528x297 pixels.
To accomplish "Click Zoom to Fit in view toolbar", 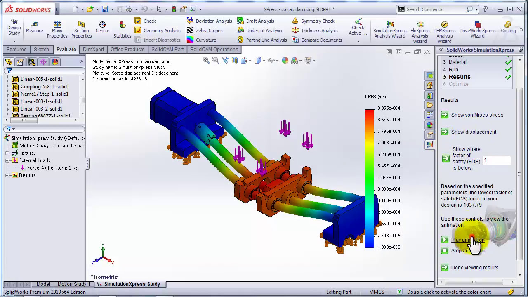I will tap(206, 61).
